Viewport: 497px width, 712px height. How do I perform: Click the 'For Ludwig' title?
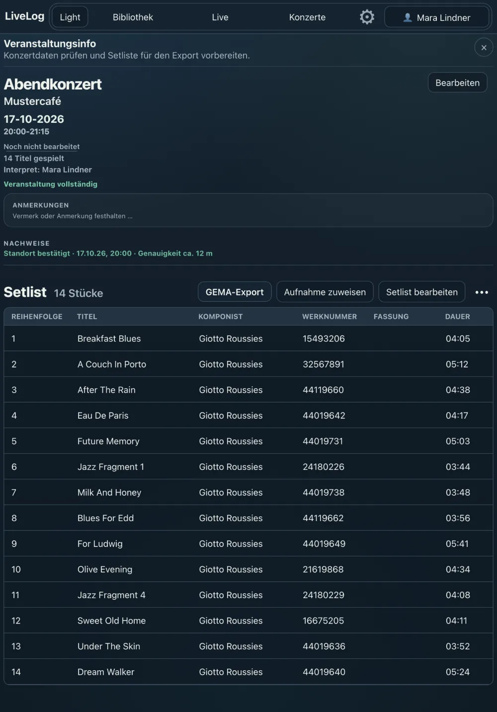click(x=100, y=544)
